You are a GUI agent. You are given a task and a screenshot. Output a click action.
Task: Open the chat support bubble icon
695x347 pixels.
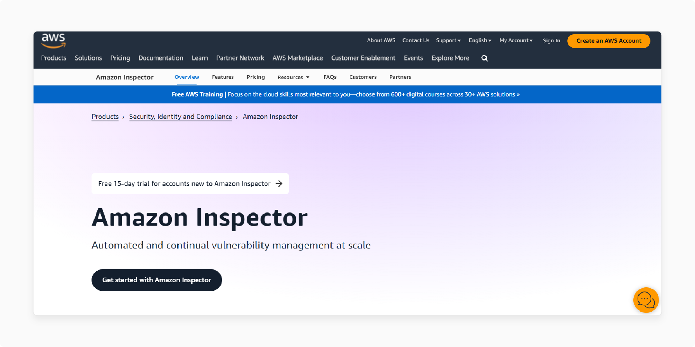(x=646, y=300)
